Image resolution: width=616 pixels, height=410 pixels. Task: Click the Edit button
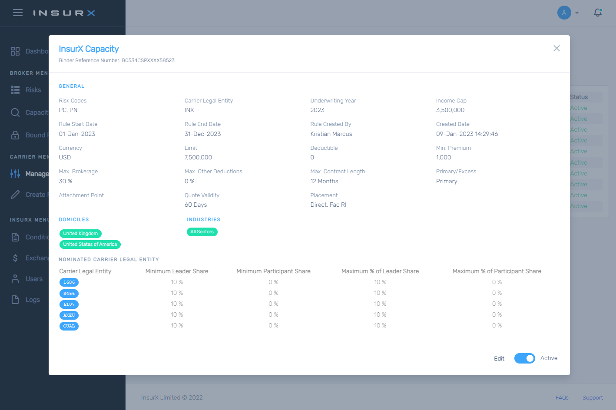pyautogui.click(x=499, y=358)
